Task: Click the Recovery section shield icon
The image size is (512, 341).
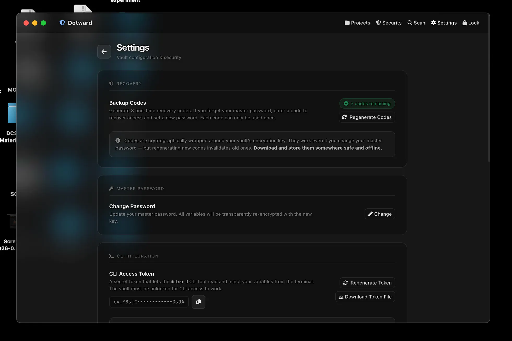Action: [x=111, y=84]
